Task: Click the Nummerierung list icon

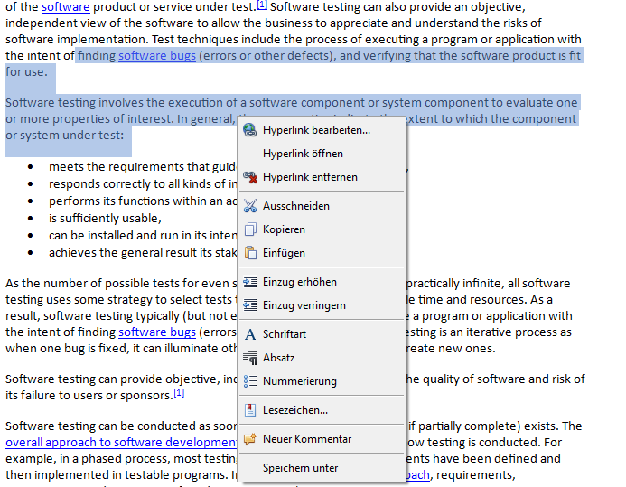Action: click(x=250, y=381)
